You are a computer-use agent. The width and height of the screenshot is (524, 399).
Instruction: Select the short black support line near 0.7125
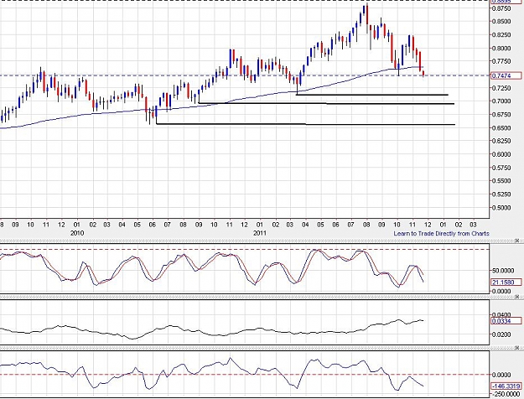[372, 95]
